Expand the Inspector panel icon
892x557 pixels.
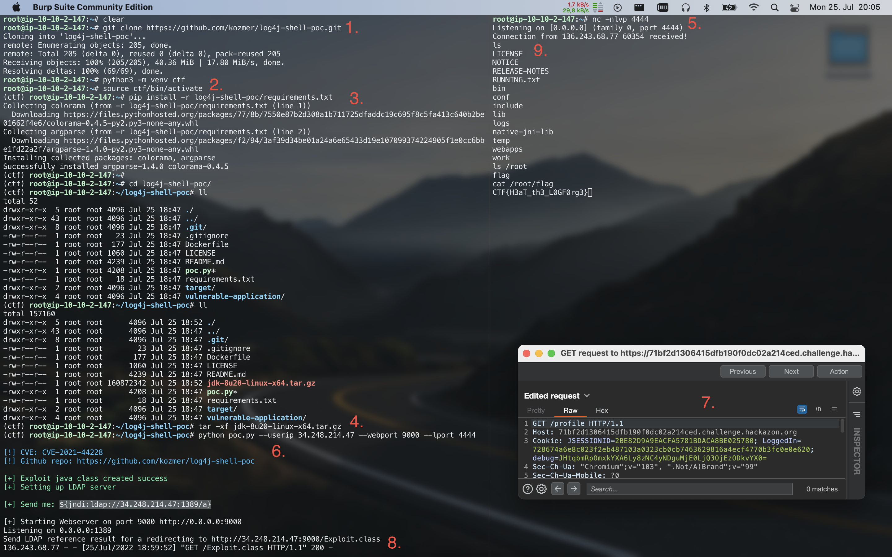857,415
